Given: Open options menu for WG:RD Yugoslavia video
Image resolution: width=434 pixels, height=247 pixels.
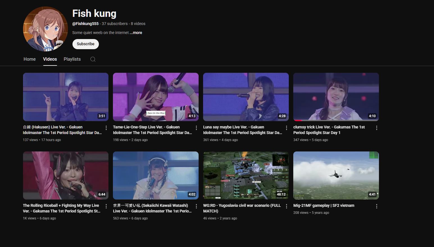Looking at the screenshot, I should coord(287,206).
